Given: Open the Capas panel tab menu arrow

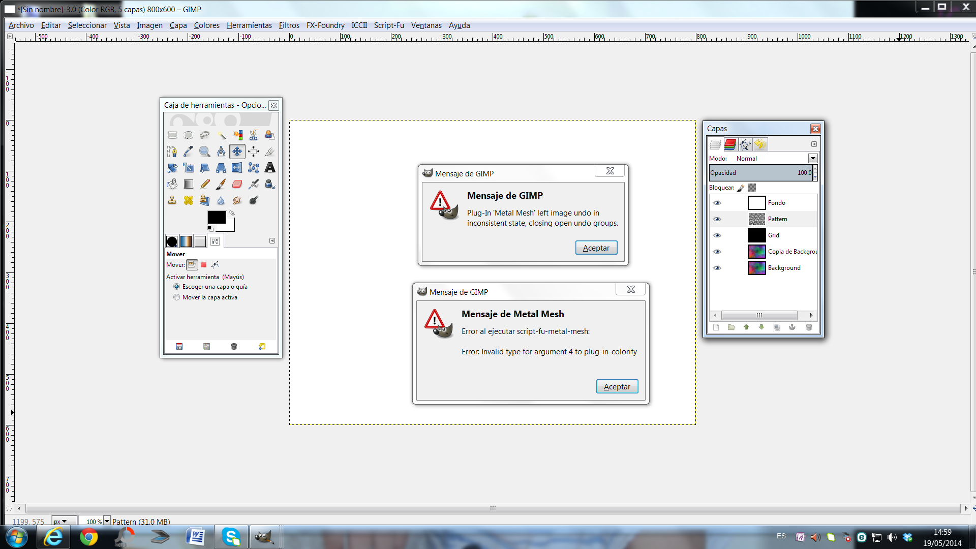Looking at the screenshot, I should pos(814,144).
